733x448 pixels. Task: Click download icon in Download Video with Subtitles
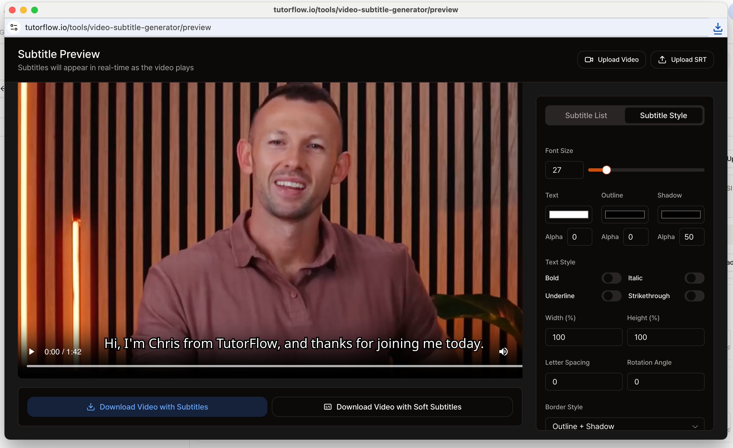(x=91, y=407)
